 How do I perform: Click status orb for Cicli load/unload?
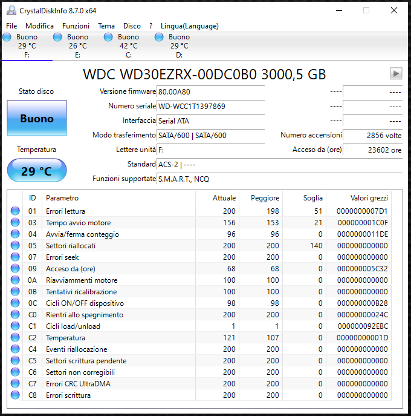coord(15,326)
